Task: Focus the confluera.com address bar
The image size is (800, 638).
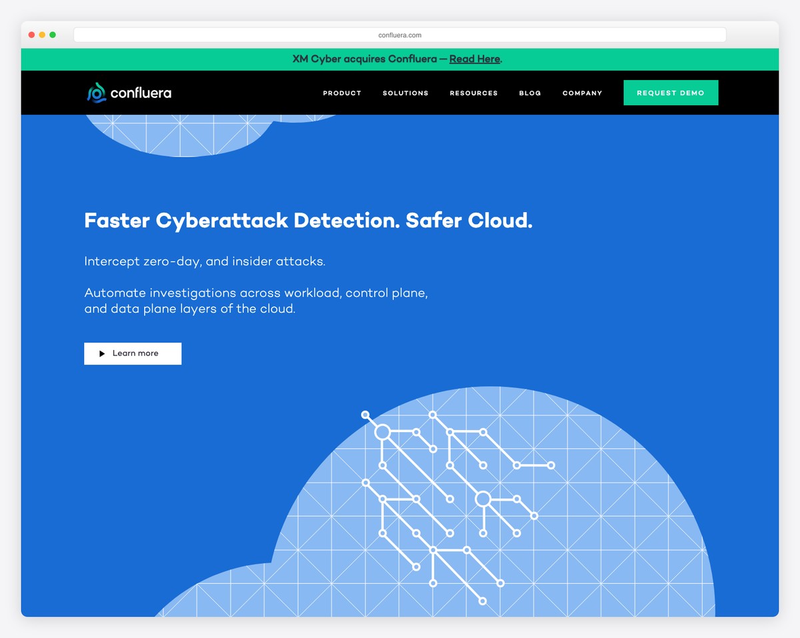Action: [x=399, y=35]
